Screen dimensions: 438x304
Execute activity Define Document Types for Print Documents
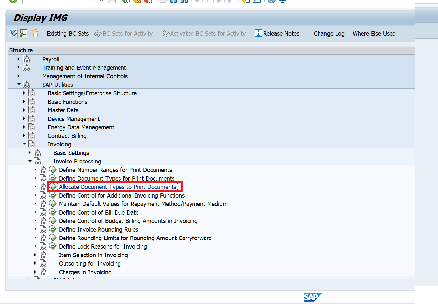(x=53, y=178)
